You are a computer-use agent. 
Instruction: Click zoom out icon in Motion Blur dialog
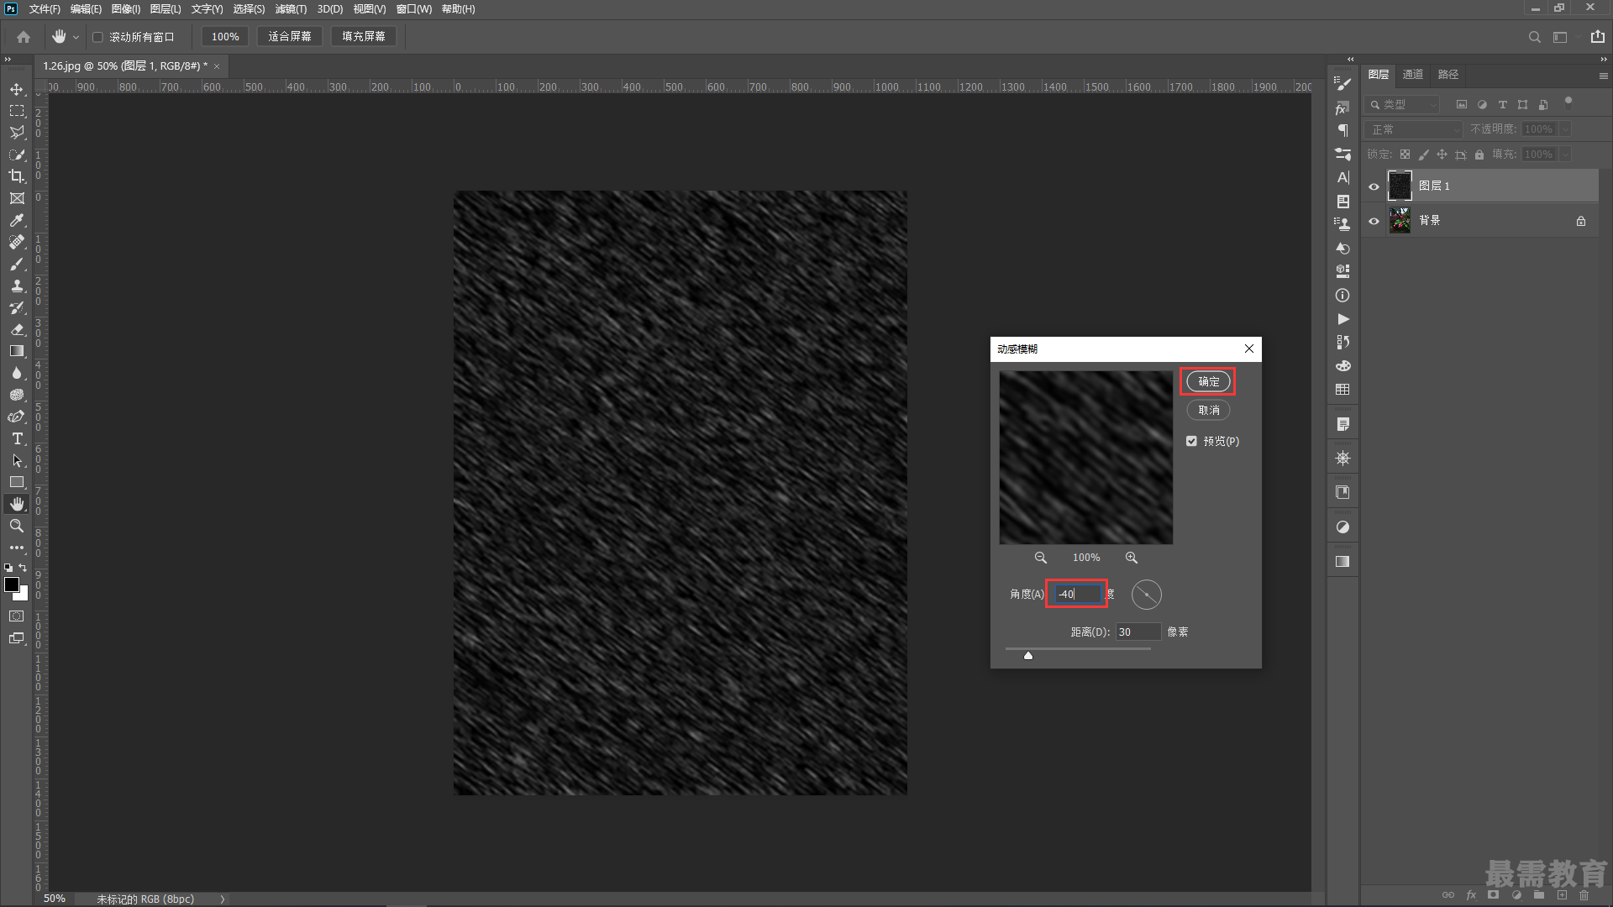[x=1040, y=558]
